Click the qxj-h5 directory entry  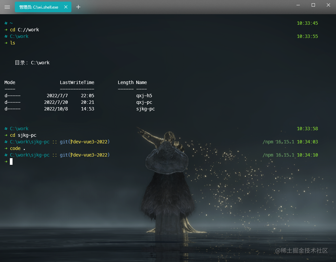pos(145,96)
